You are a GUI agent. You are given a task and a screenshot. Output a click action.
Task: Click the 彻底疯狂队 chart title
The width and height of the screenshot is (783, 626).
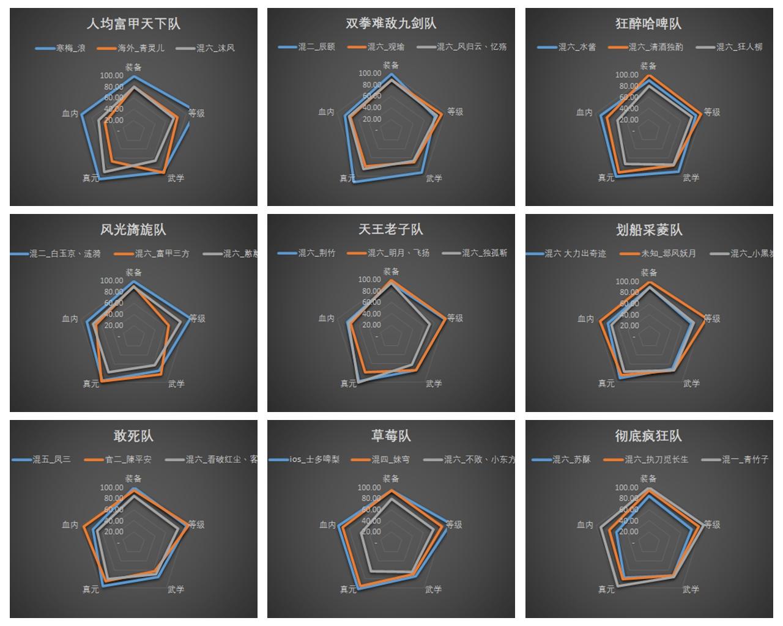[x=648, y=436]
